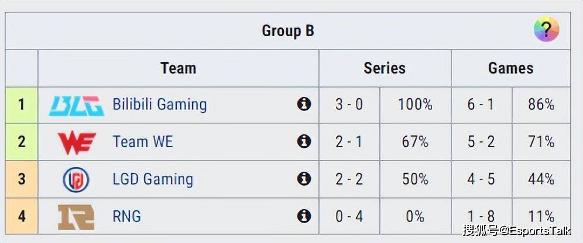Select the Games column header

511,68
